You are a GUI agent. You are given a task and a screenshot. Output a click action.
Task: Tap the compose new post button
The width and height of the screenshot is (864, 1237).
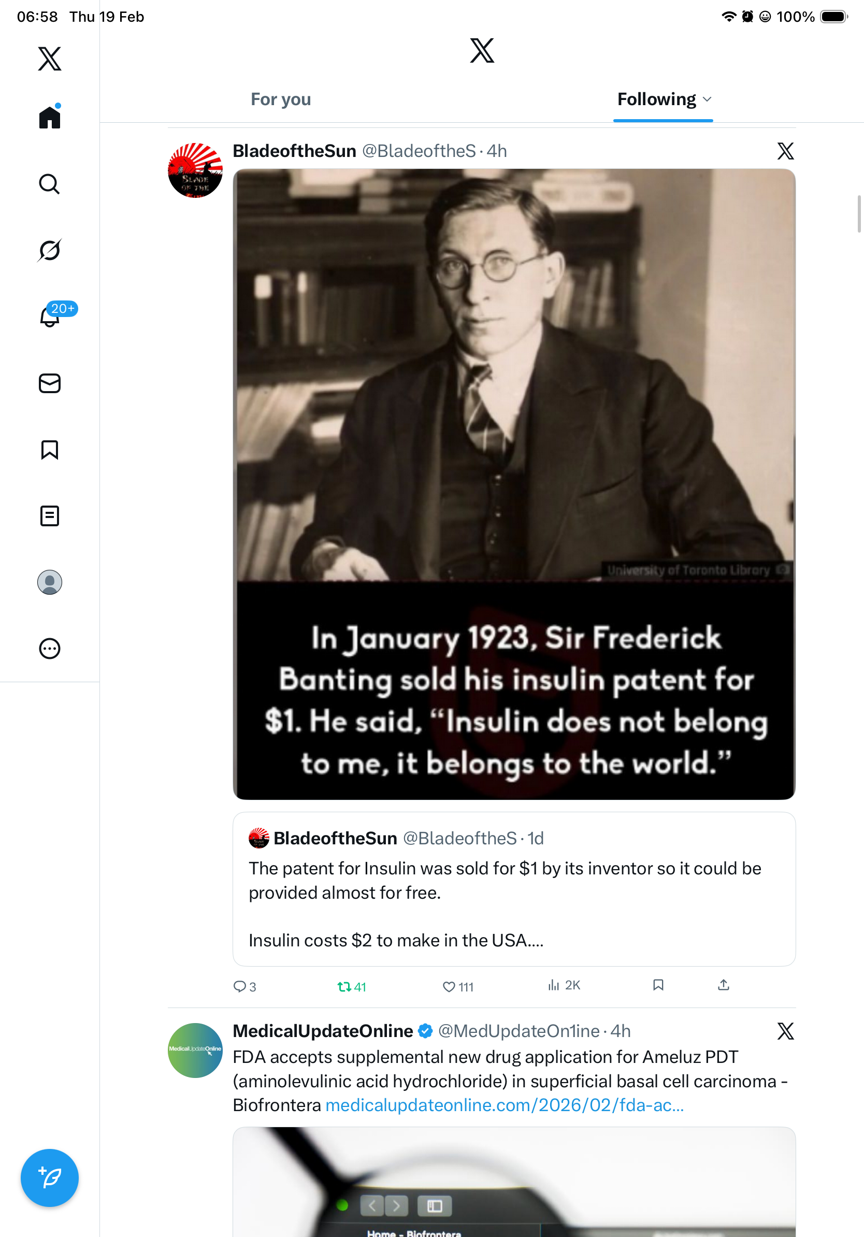50,1178
